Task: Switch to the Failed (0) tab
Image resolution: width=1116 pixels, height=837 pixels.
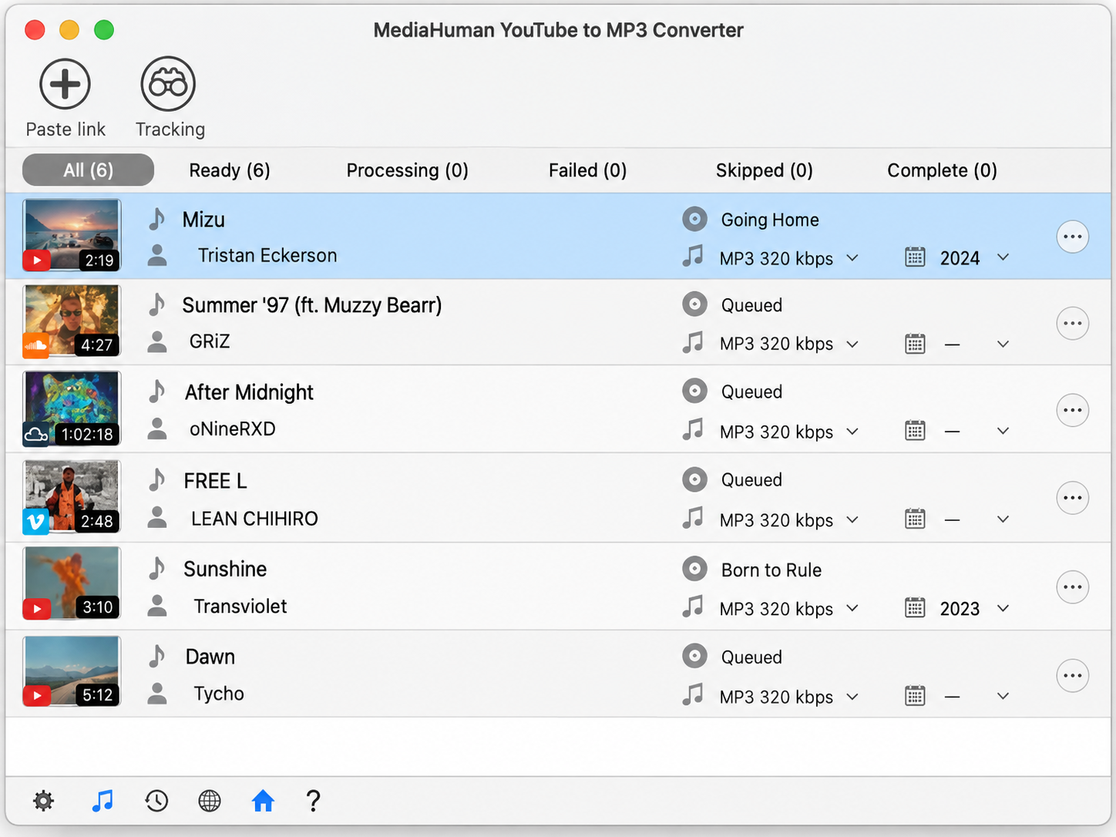Action: tap(587, 170)
